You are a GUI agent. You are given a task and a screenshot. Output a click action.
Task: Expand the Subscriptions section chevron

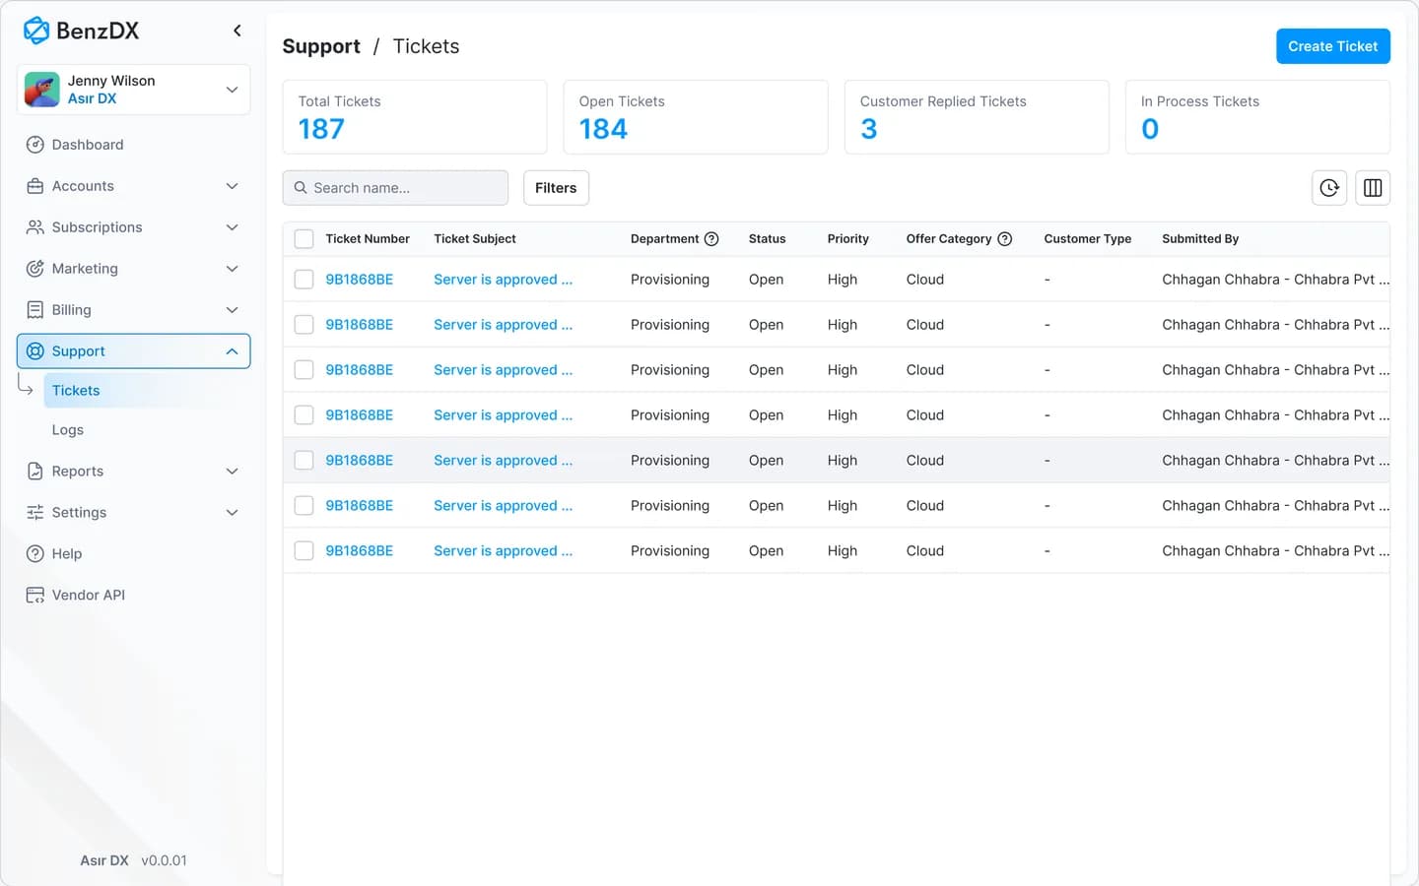[232, 227]
